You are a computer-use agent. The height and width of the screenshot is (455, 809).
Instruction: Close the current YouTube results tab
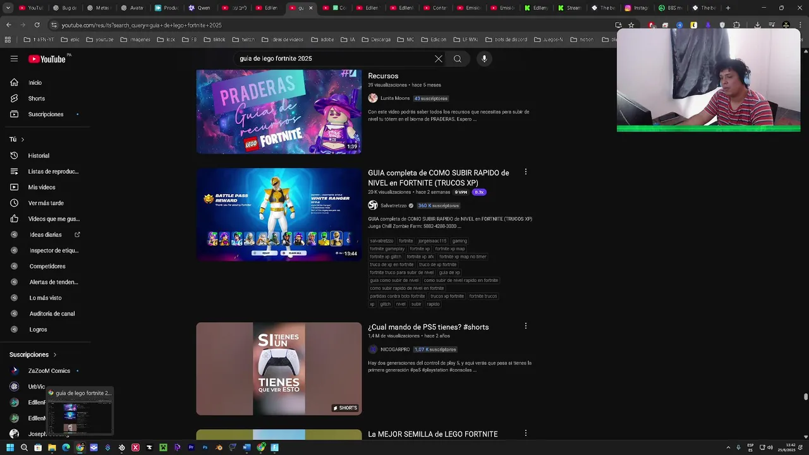(x=310, y=8)
